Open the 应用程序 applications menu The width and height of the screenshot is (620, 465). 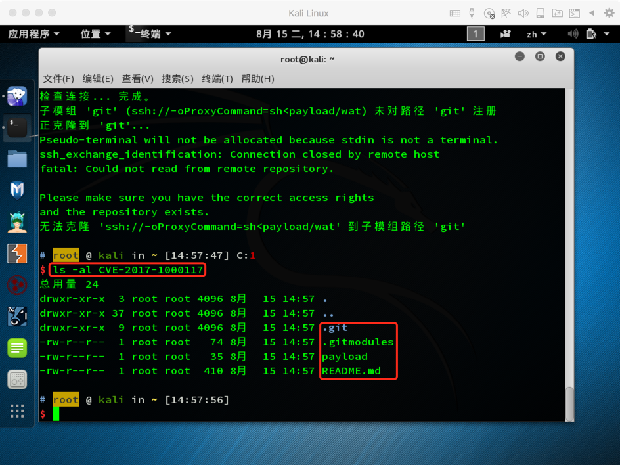33,34
